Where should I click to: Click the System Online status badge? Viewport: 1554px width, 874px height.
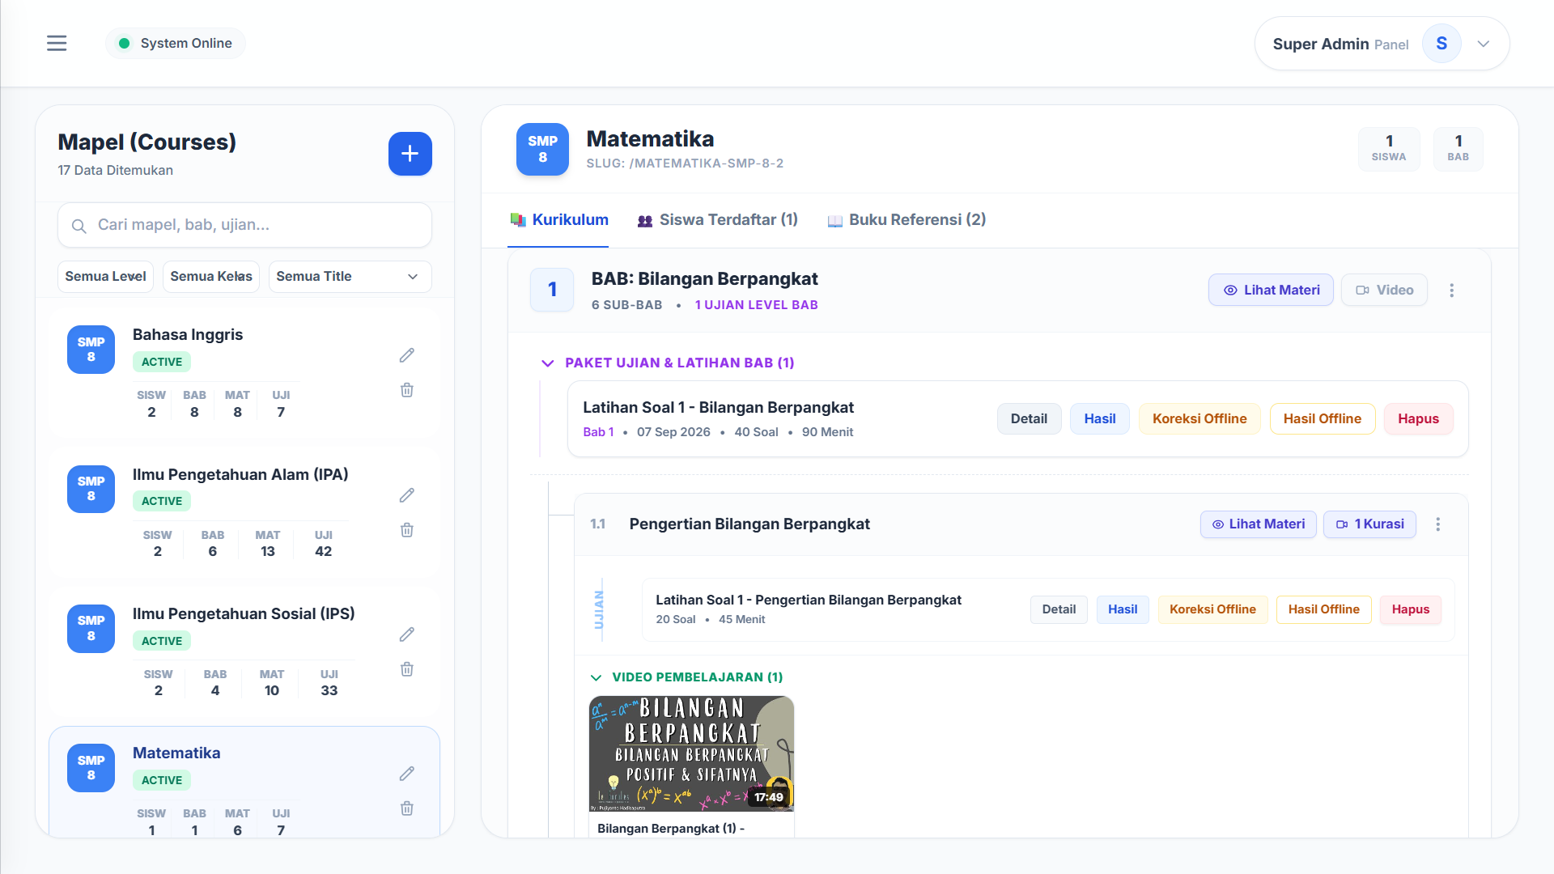176,43
